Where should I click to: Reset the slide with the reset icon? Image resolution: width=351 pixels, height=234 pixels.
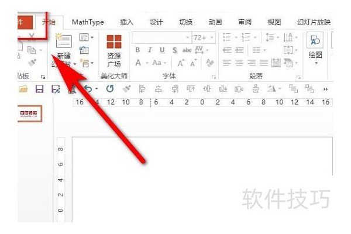click(84, 50)
